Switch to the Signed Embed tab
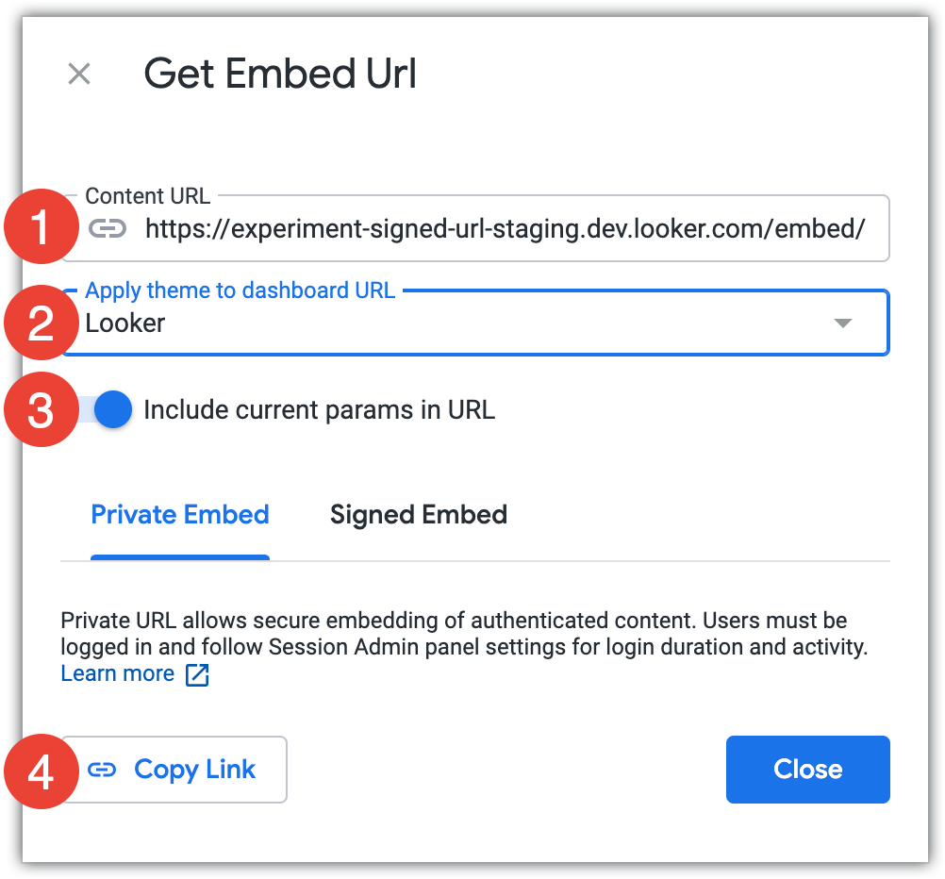 coord(419,515)
